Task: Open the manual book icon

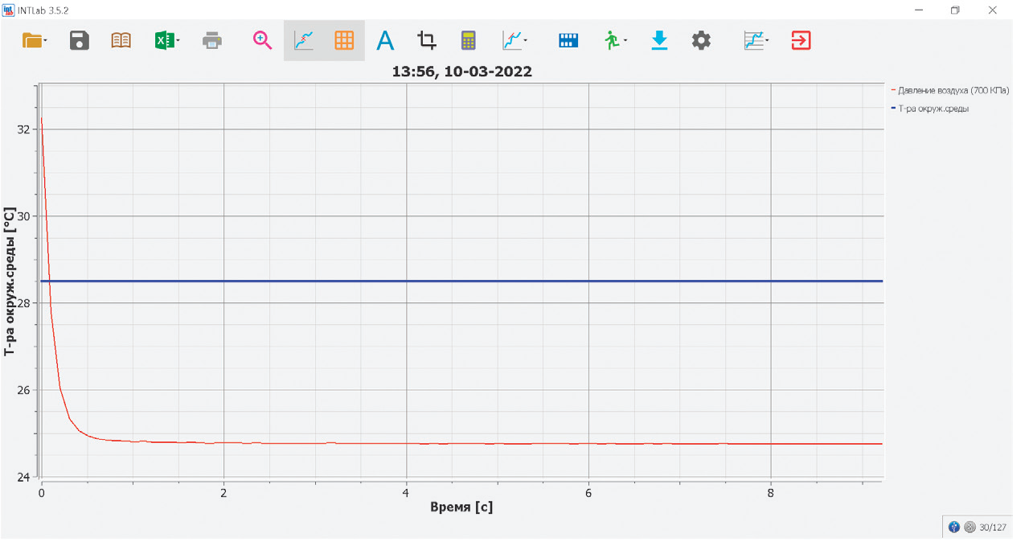Action: 121,40
